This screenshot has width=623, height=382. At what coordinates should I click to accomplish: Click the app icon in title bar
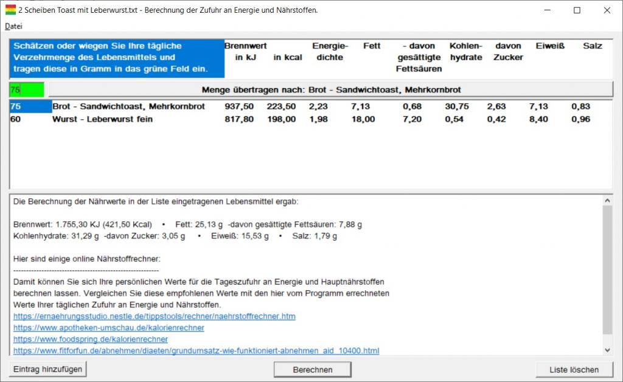pyautogui.click(x=10, y=10)
